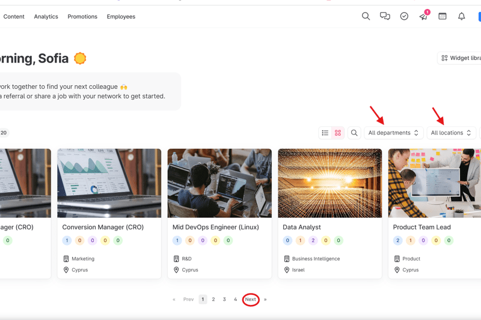Click the Data Analyst title
This screenshot has width=481, height=320.
tap(302, 227)
